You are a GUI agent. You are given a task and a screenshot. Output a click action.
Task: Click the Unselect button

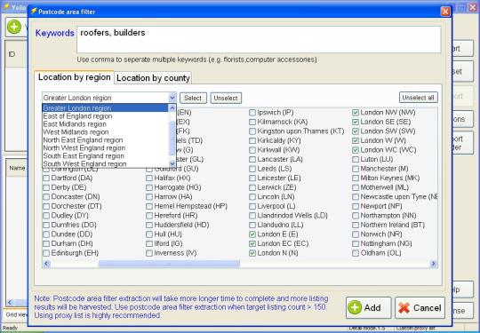[226, 98]
